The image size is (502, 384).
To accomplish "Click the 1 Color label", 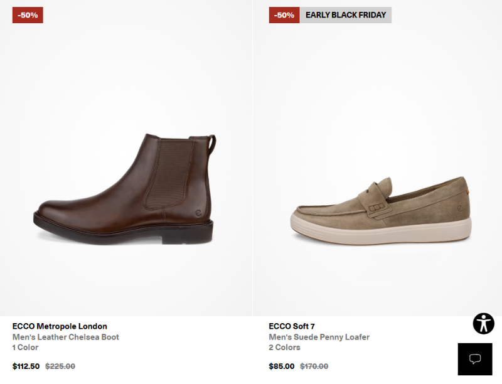I will (x=25, y=348).
